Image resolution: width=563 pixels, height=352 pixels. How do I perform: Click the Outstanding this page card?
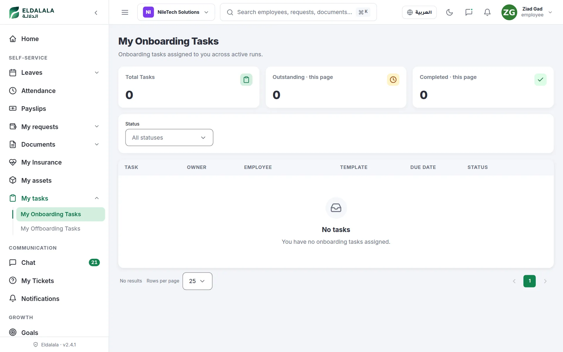click(x=336, y=87)
